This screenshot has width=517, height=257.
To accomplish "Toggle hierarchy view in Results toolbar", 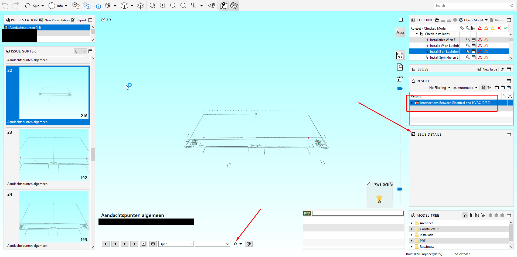I will (x=484, y=87).
